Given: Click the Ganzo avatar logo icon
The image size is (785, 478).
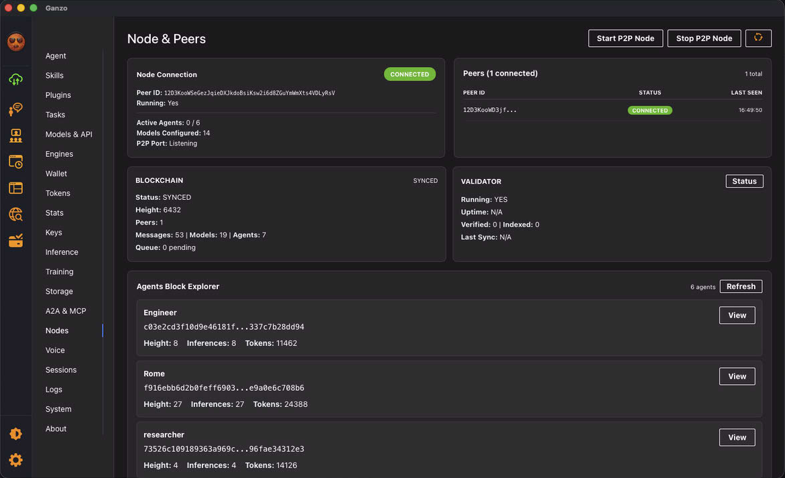Looking at the screenshot, I should 16,42.
